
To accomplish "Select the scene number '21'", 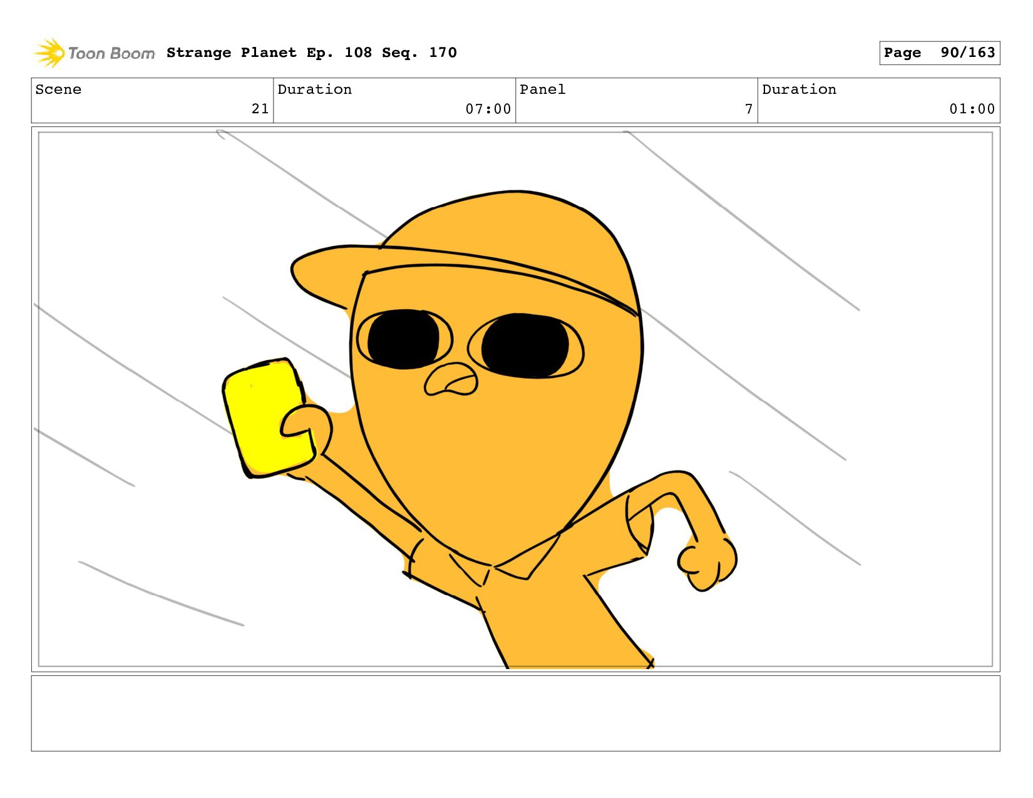I will point(260,109).
